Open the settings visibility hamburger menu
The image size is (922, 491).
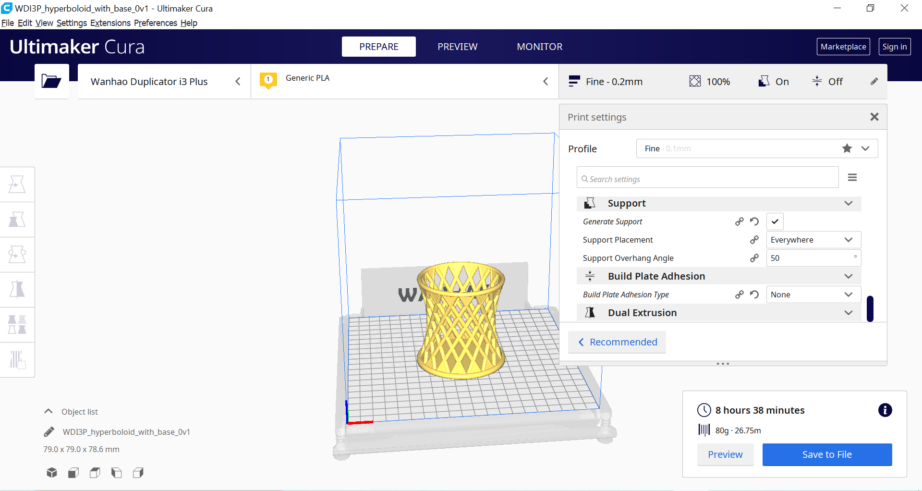(x=852, y=178)
